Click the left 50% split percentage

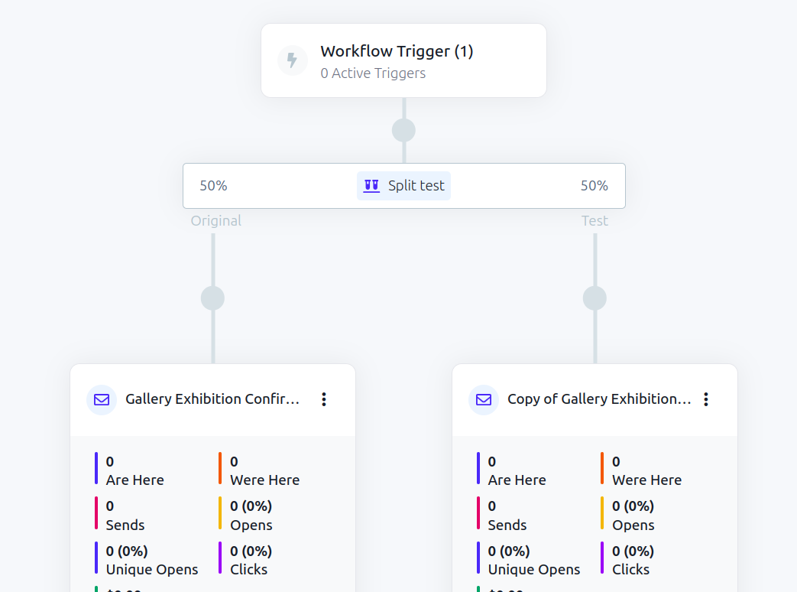point(214,185)
